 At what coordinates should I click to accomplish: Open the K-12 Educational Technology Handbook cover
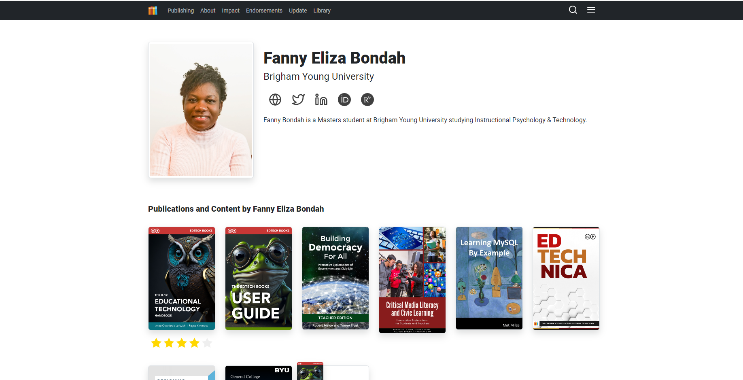point(182,278)
